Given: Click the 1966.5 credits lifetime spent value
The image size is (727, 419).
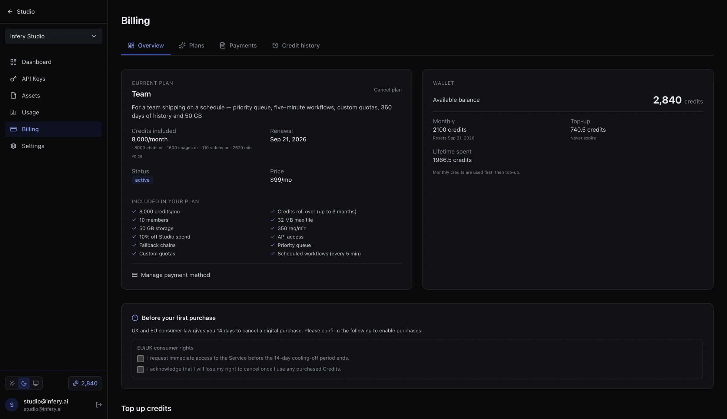Looking at the screenshot, I should point(452,160).
